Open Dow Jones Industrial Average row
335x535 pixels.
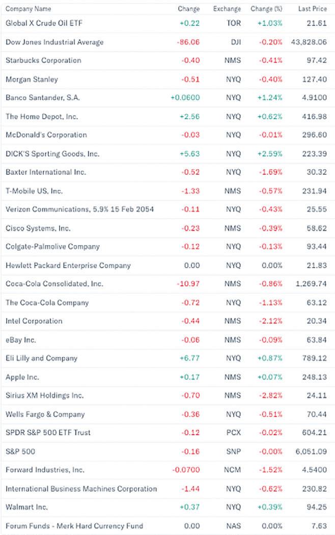(54, 42)
